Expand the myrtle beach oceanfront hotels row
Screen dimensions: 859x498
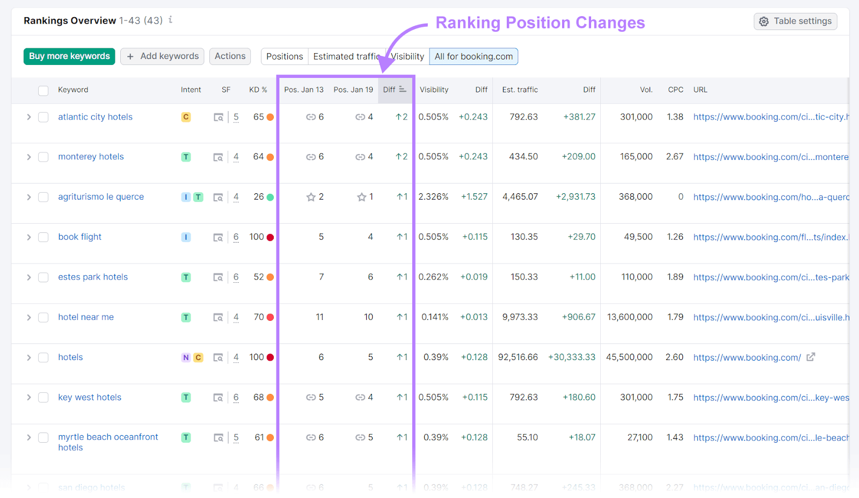tap(28, 437)
